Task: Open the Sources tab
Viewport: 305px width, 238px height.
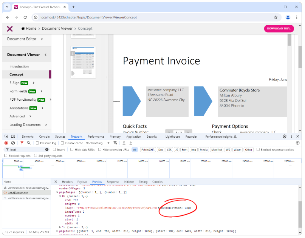Action: 60,137
